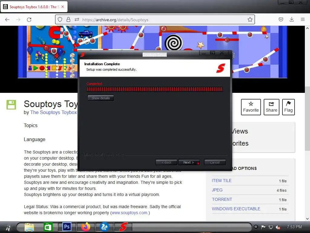Open the shield tracking protection icon
The image size is (310, 233).
pos(60,19)
